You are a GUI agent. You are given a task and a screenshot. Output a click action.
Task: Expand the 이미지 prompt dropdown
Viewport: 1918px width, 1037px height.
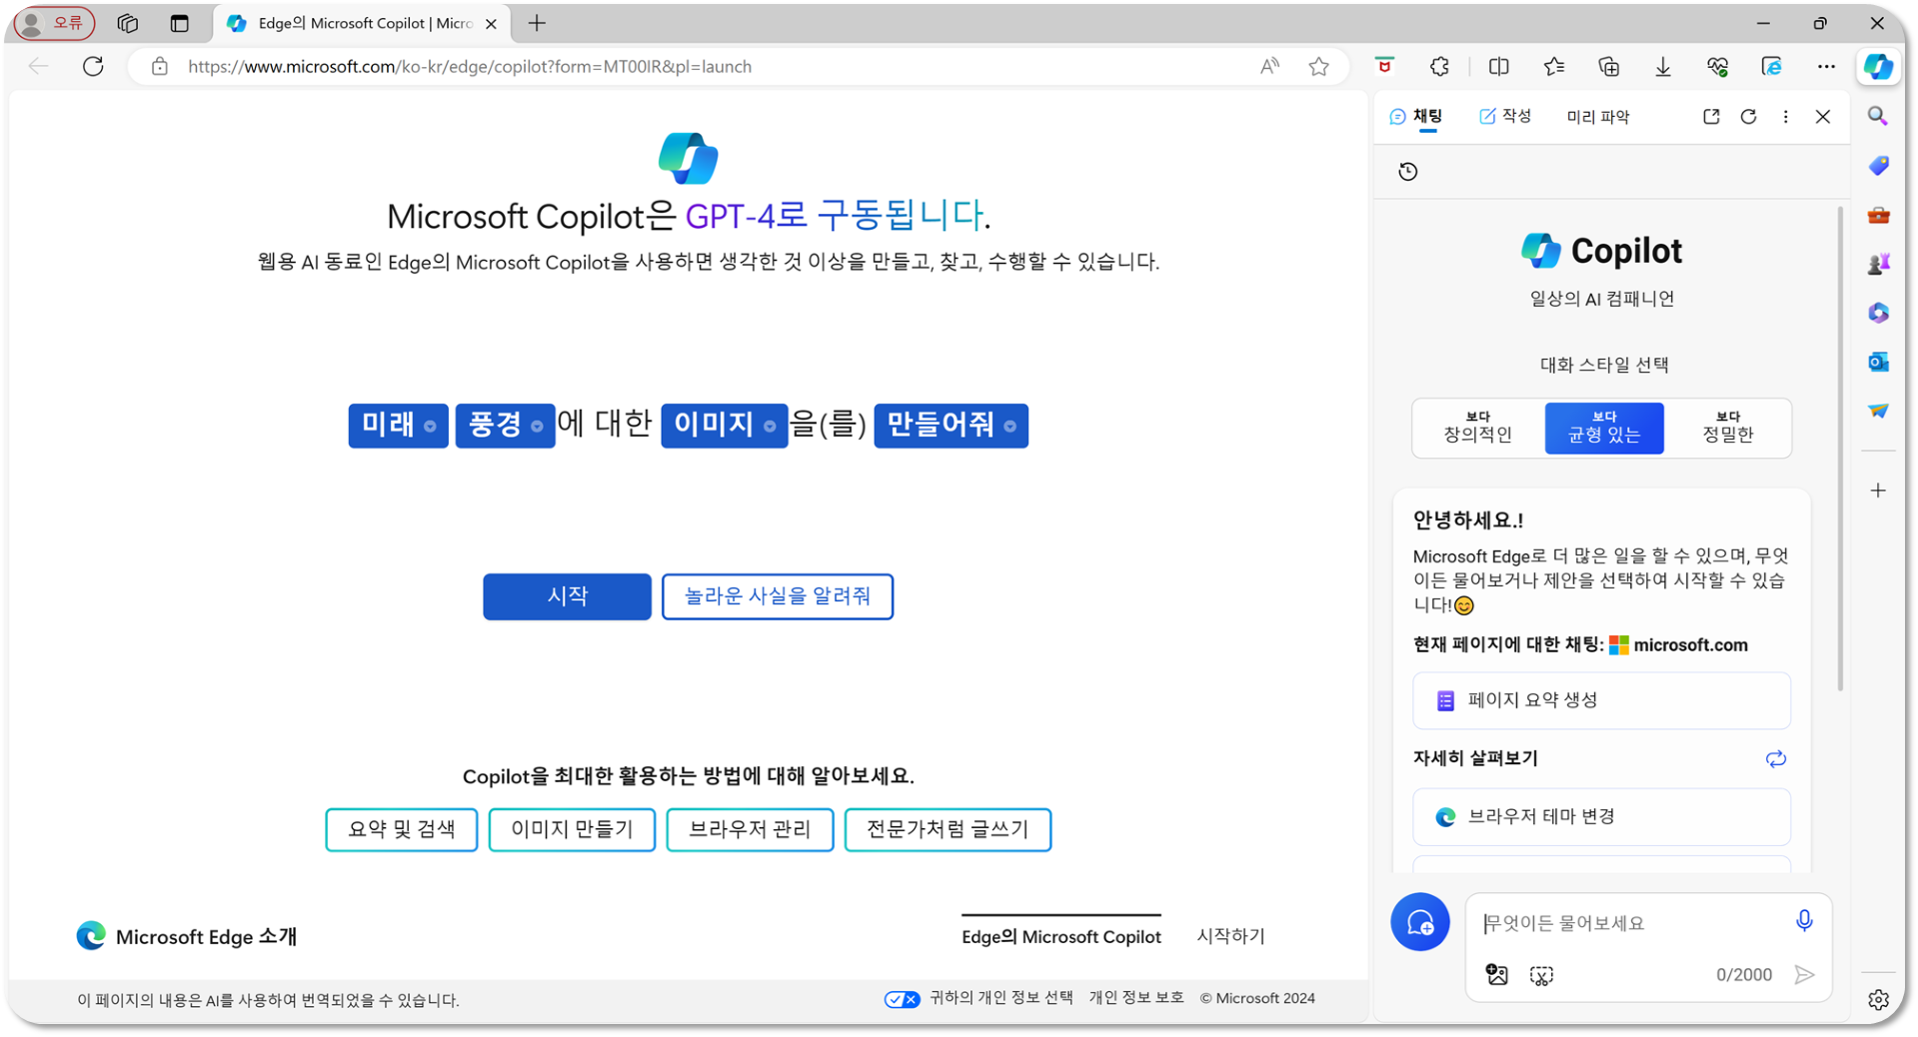click(x=724, y=426)
